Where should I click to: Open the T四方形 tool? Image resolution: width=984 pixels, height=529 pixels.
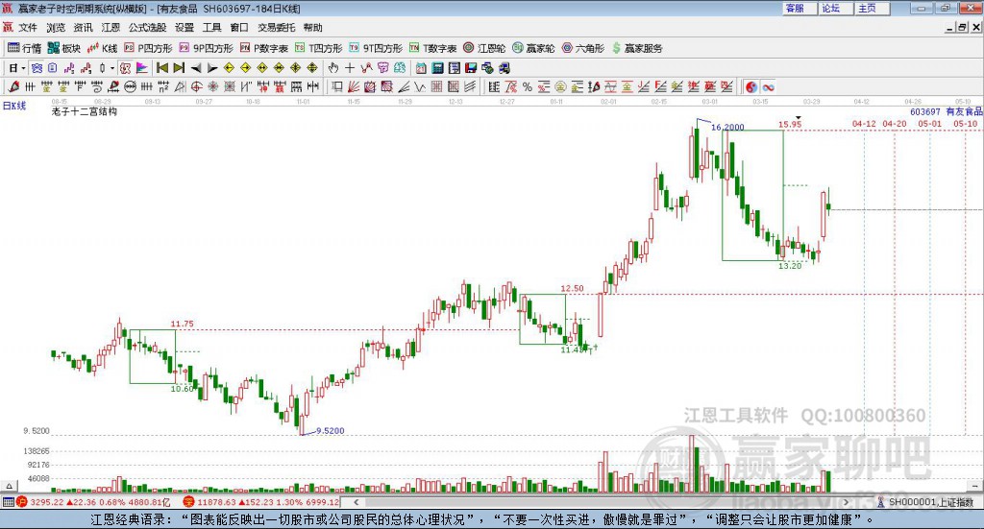pos(318,48)
